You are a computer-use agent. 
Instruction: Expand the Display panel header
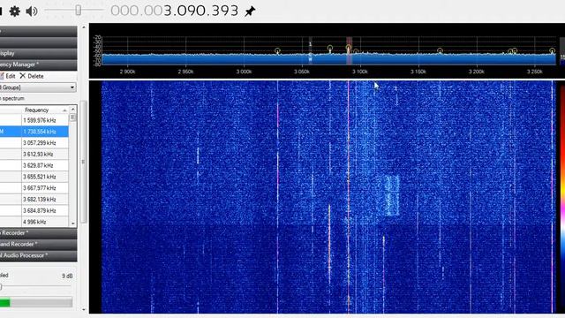point(38,53)
